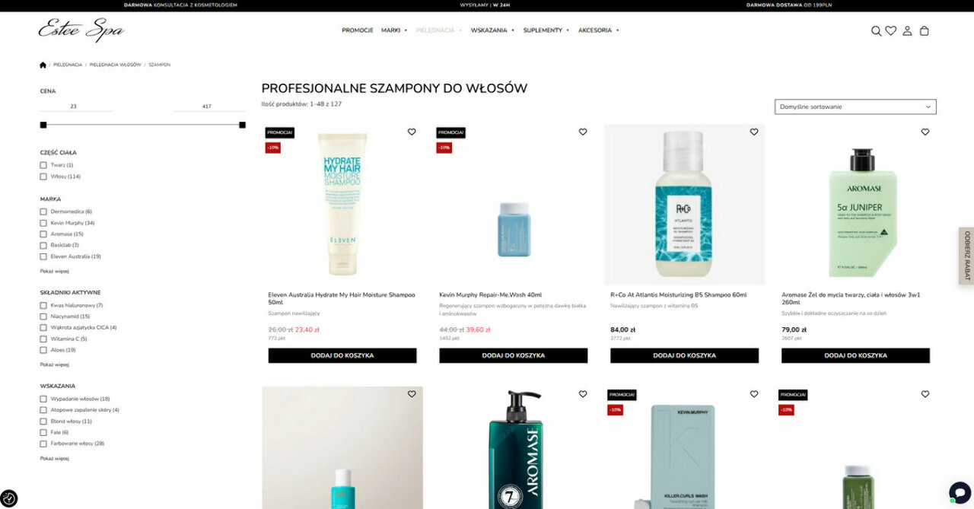The width and height of the screenshot is (974, 509).
Task: Check the Kevin Murphy brand filter
Action: click(43, 223)
